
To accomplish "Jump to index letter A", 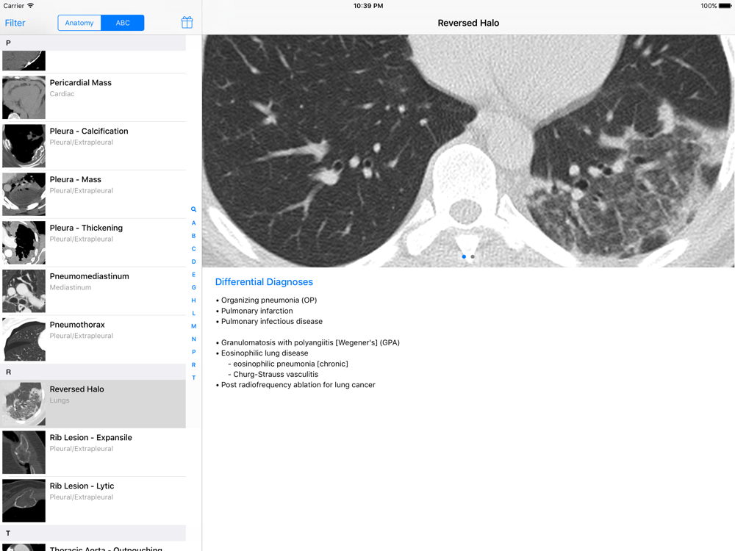I will click(x=193, y=223).
